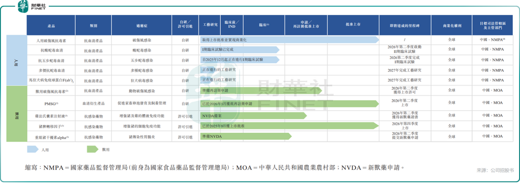This screenshot has width=520, height=188.
Task: Click 許可引進 in the 重組豬干擾素alpha row
Action: [x=185, y=137]
